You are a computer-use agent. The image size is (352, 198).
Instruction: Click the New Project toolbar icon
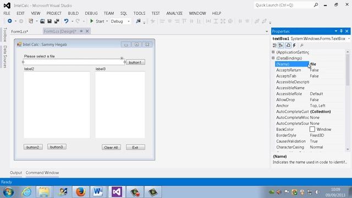pyautogui.click(x=31, y=21)
